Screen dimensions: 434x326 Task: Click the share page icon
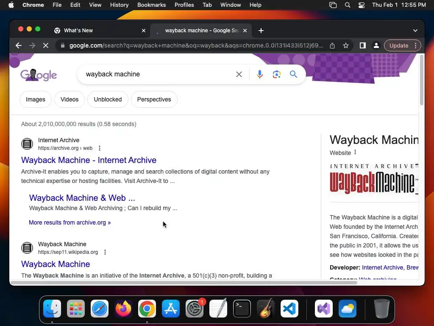[332, 45]
